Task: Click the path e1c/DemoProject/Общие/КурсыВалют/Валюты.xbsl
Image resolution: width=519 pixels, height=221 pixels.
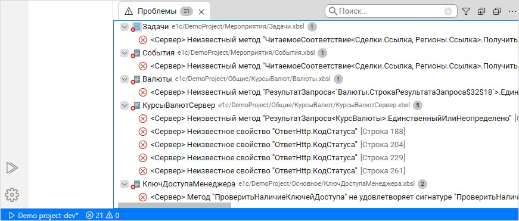Action: pyautogui.click(x=253, y=79)
